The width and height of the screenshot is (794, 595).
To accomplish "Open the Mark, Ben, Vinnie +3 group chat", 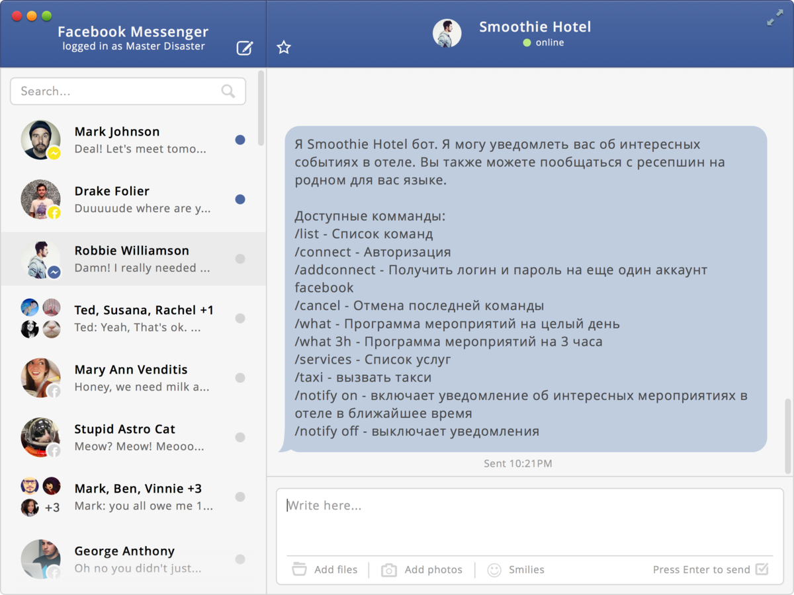I will pyautogui.click(x=133, y=496).
